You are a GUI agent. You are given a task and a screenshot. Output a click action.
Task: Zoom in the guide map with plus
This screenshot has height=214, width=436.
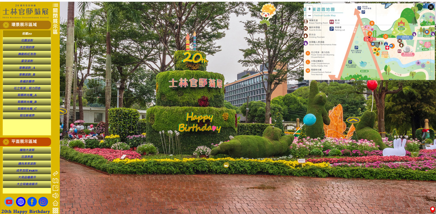coord(309,9)
